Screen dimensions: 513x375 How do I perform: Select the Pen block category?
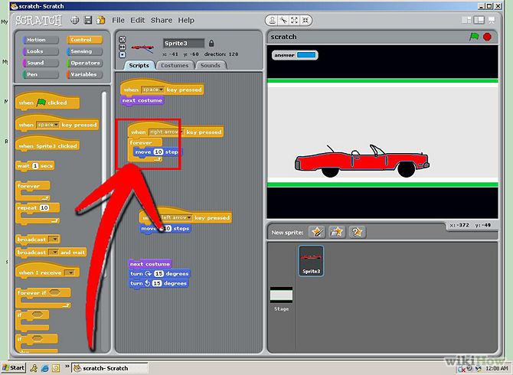click(x=41, y=74)
